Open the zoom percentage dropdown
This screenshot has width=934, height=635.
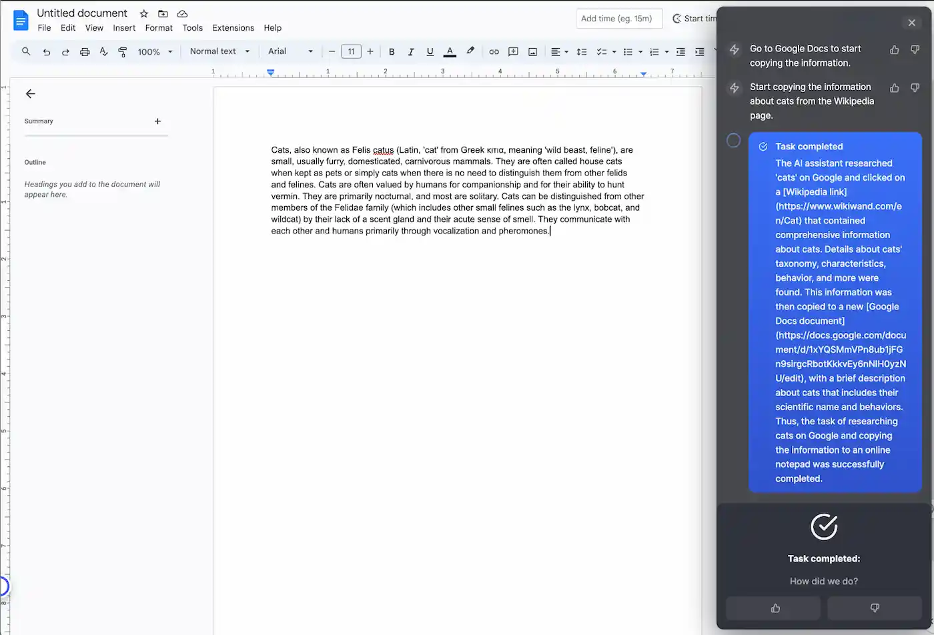pyautogui.click(x=154, y=51)
